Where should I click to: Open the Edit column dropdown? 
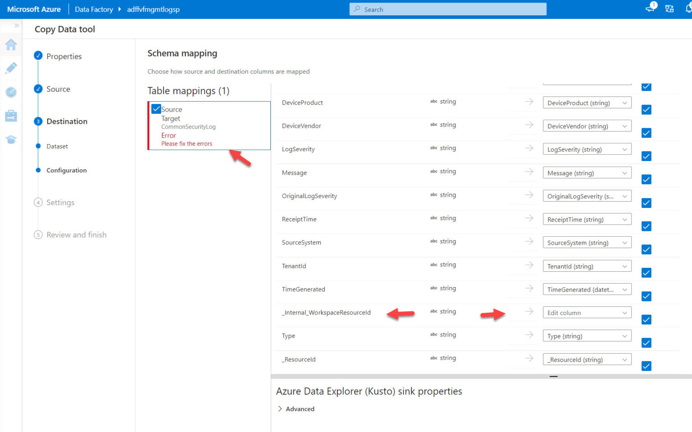point(587,312)
